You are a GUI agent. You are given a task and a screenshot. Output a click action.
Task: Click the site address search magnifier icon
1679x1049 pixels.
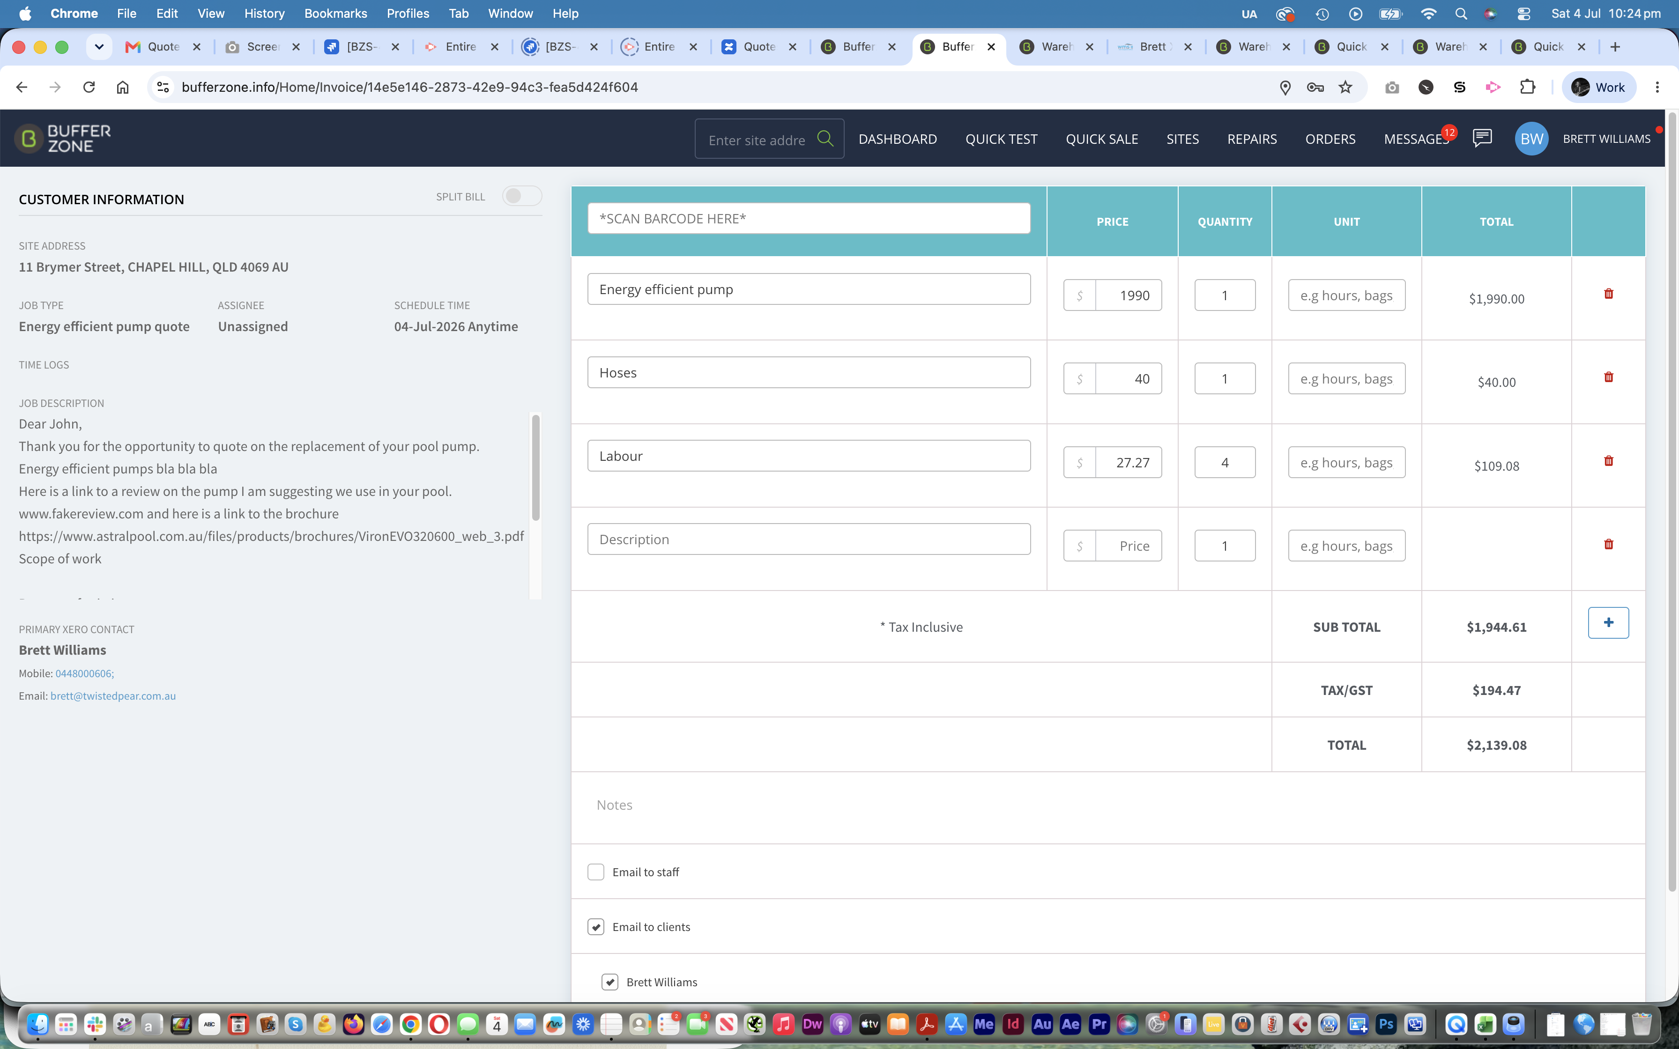(x=825, y=139)
